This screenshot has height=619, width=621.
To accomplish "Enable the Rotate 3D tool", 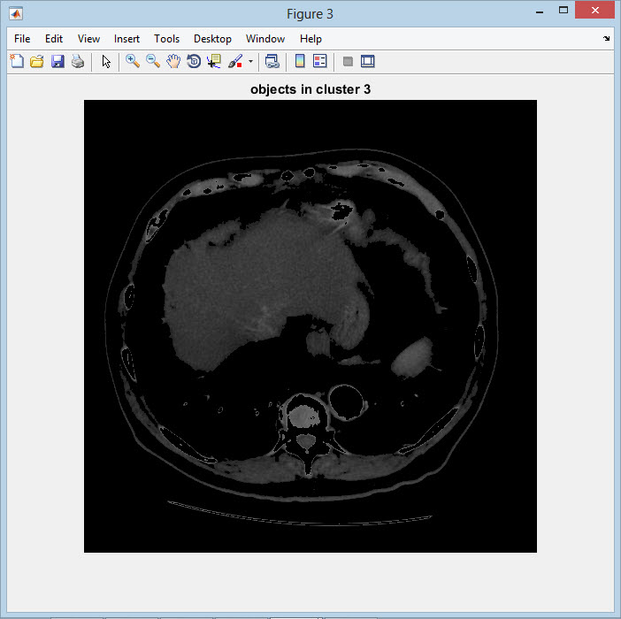I will point(194,61).
